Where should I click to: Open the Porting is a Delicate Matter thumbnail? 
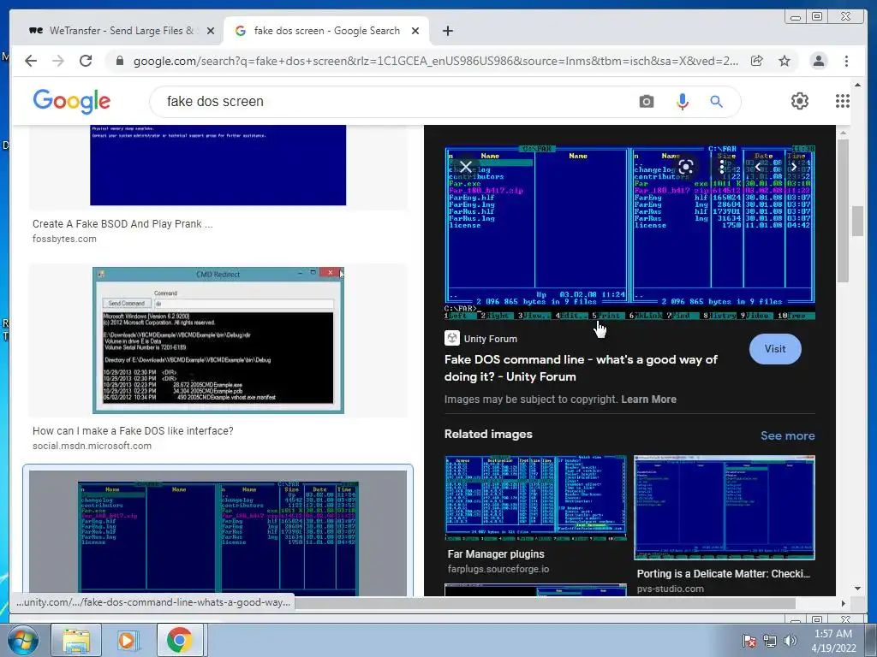click(x=725, y=507)
